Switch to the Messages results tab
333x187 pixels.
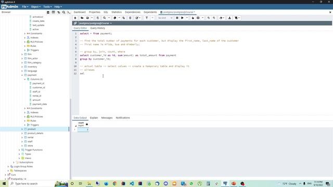pos(107,118)
